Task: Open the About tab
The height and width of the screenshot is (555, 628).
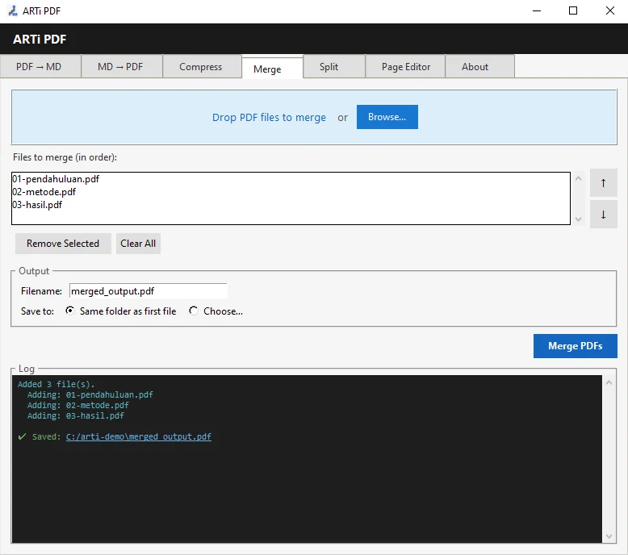Action: [479, 66]
